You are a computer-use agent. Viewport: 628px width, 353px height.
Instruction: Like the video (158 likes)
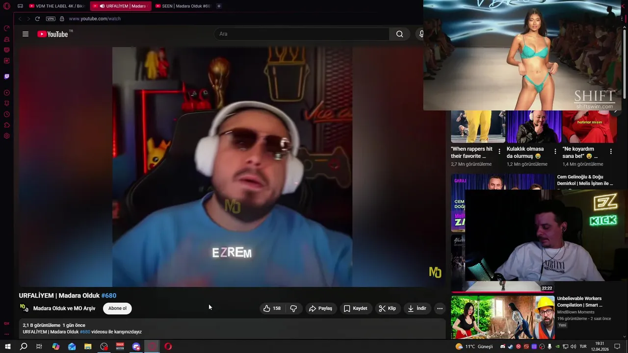272,308
